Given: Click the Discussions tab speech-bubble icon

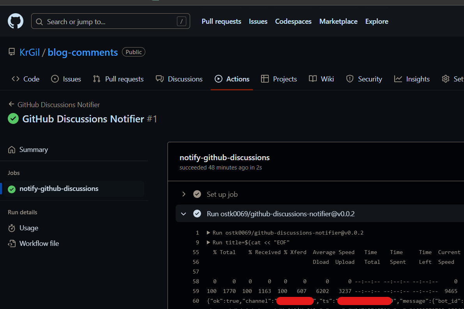Looking at the screenshot, I should 160,79.
